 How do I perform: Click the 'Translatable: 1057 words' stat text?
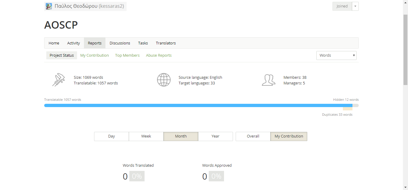96,83
